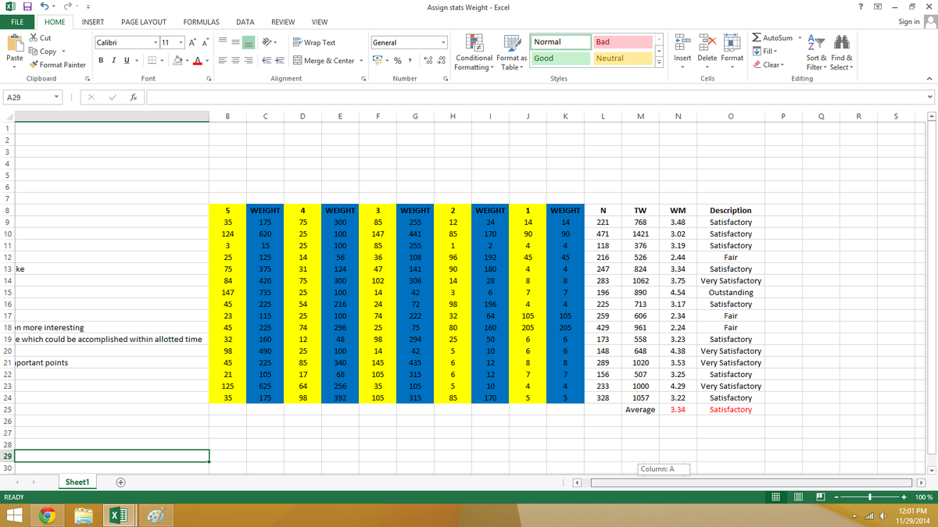Image resolution: width=938 pixels, height=527 pixels.
Task: Open the FILE tab
Action: (x=16, y=22)
